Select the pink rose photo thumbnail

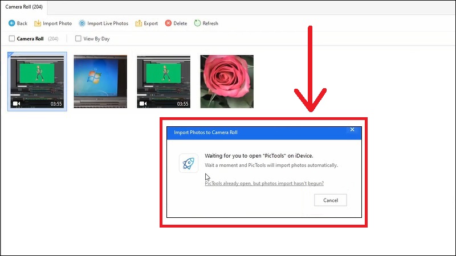tap(227, 81)
